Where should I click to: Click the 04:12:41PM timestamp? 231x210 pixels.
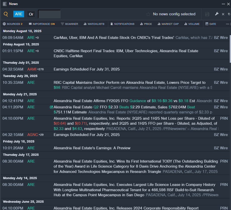click(13, 101)
